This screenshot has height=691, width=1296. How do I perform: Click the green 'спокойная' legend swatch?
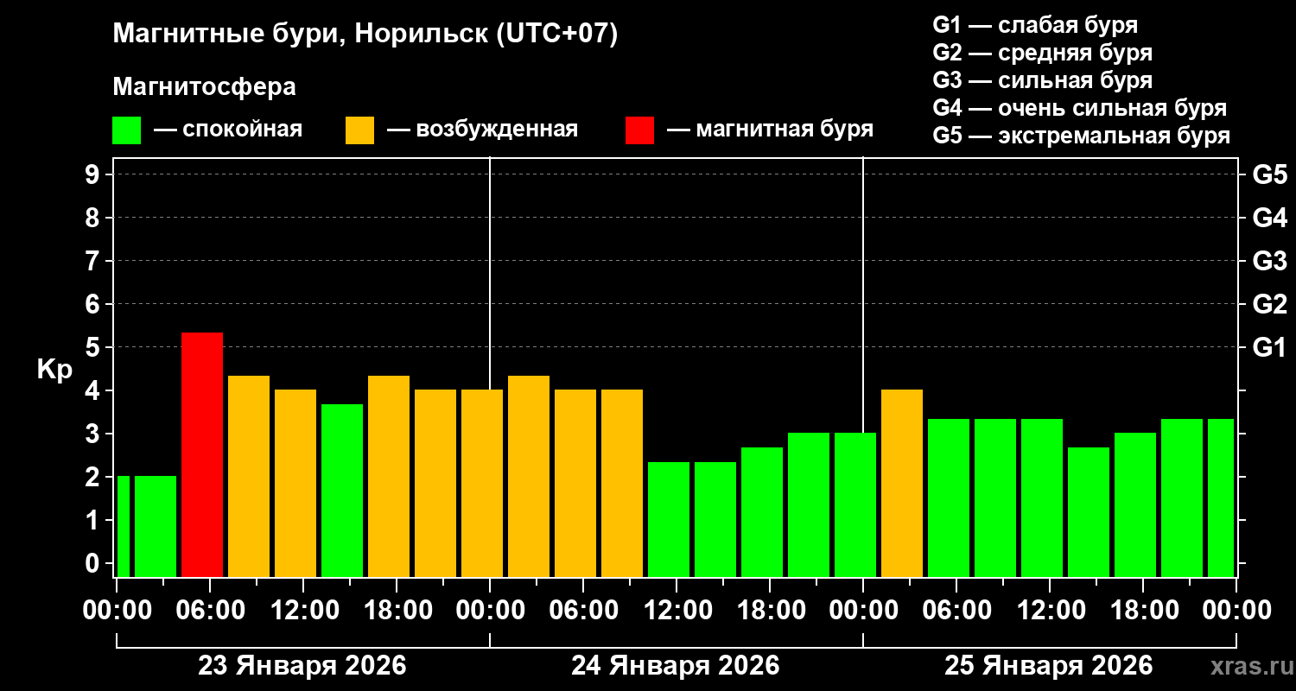pyautogui.click(x=126, y=130)
